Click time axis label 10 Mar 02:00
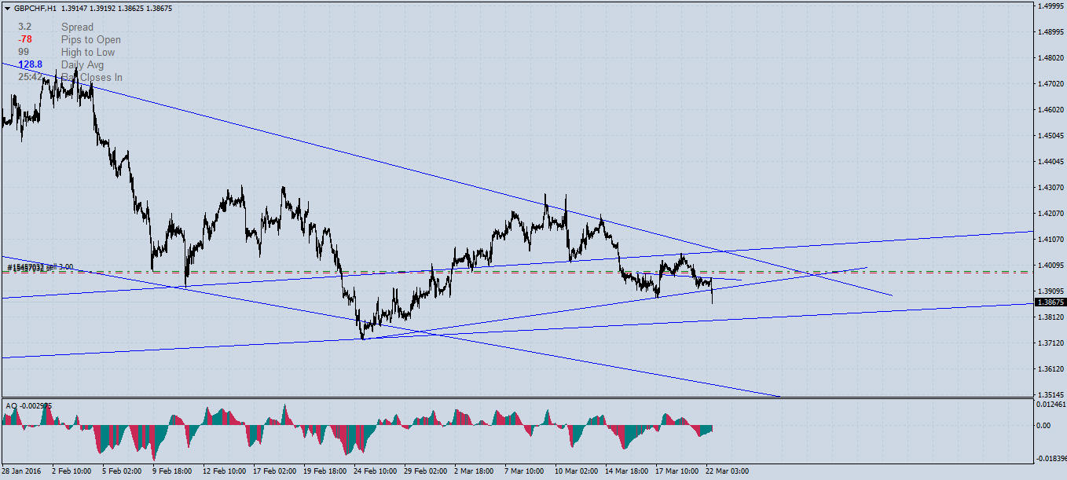 coord(576,472)
